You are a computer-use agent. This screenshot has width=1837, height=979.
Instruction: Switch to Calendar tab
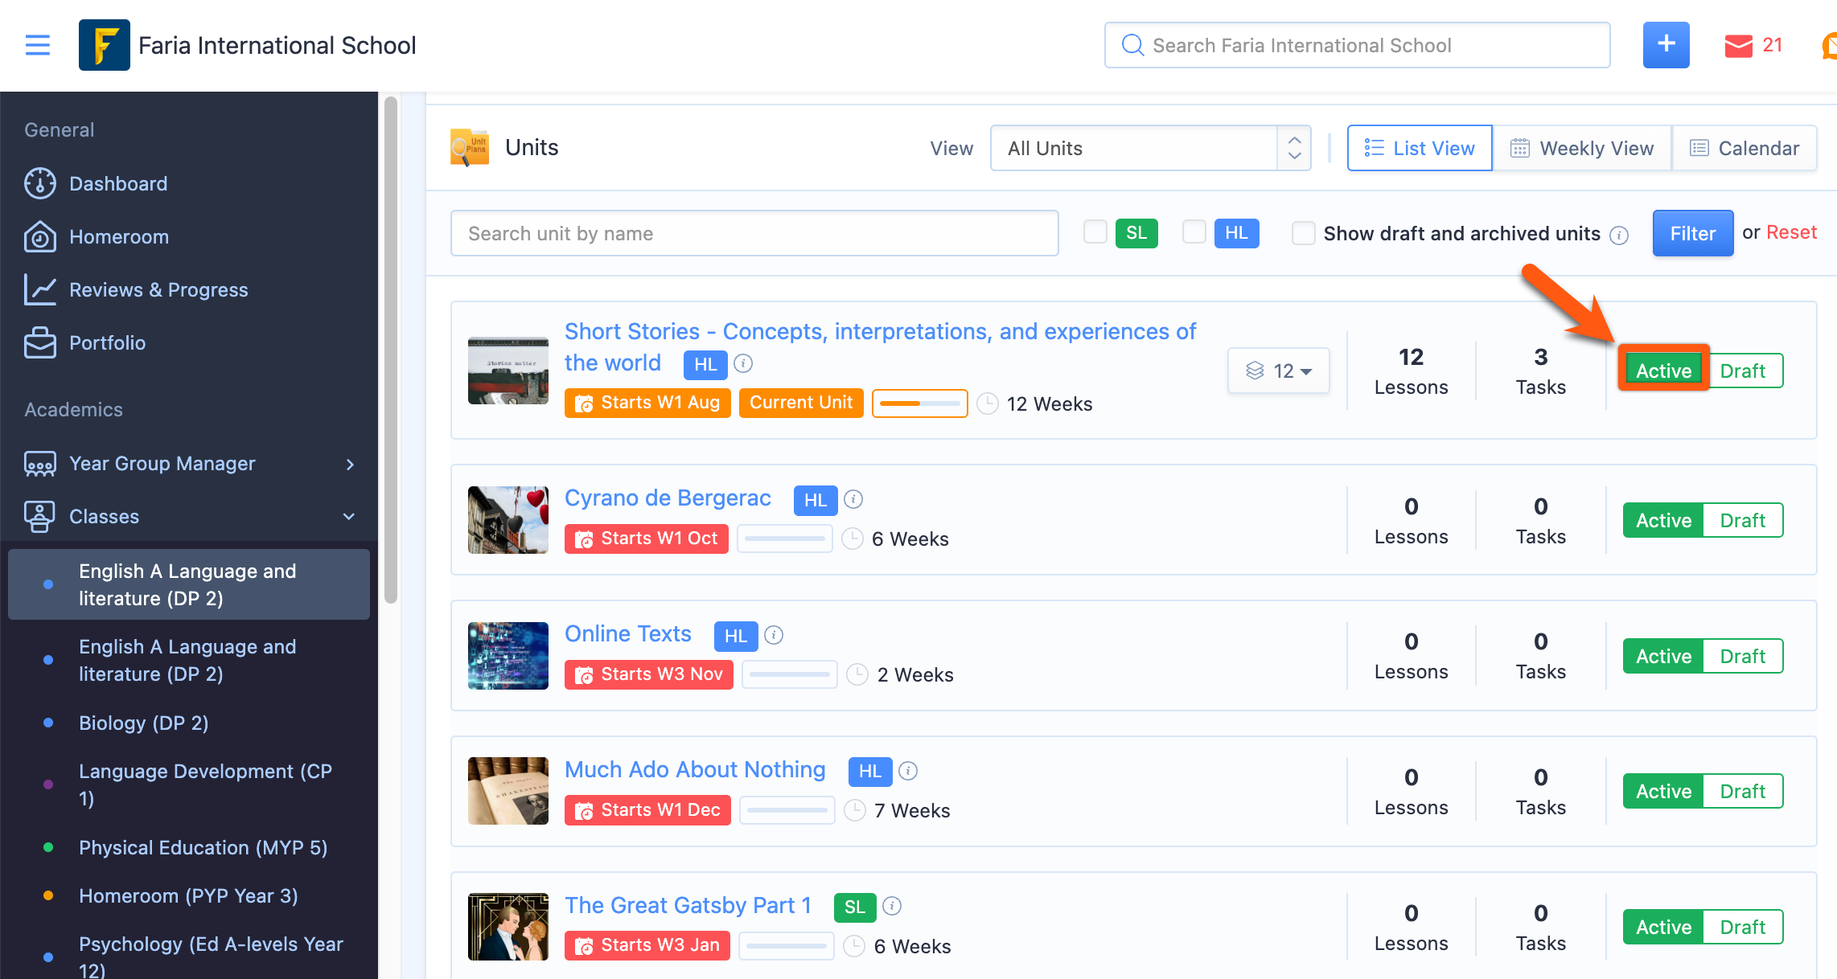[1745, 148]
